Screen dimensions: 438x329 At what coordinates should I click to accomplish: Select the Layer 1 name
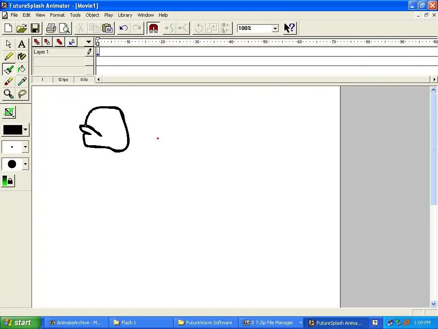click(41, 52)
